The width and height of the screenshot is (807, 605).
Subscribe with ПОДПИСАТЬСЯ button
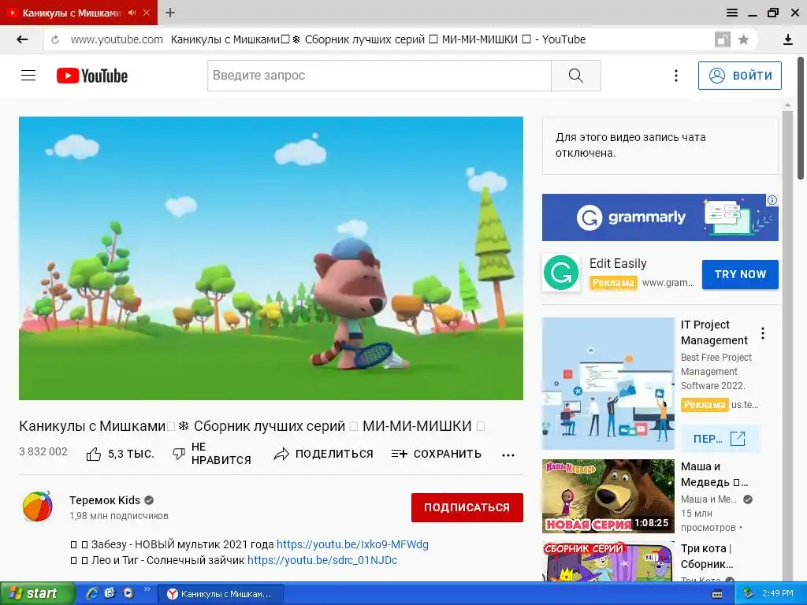(467, 507)
